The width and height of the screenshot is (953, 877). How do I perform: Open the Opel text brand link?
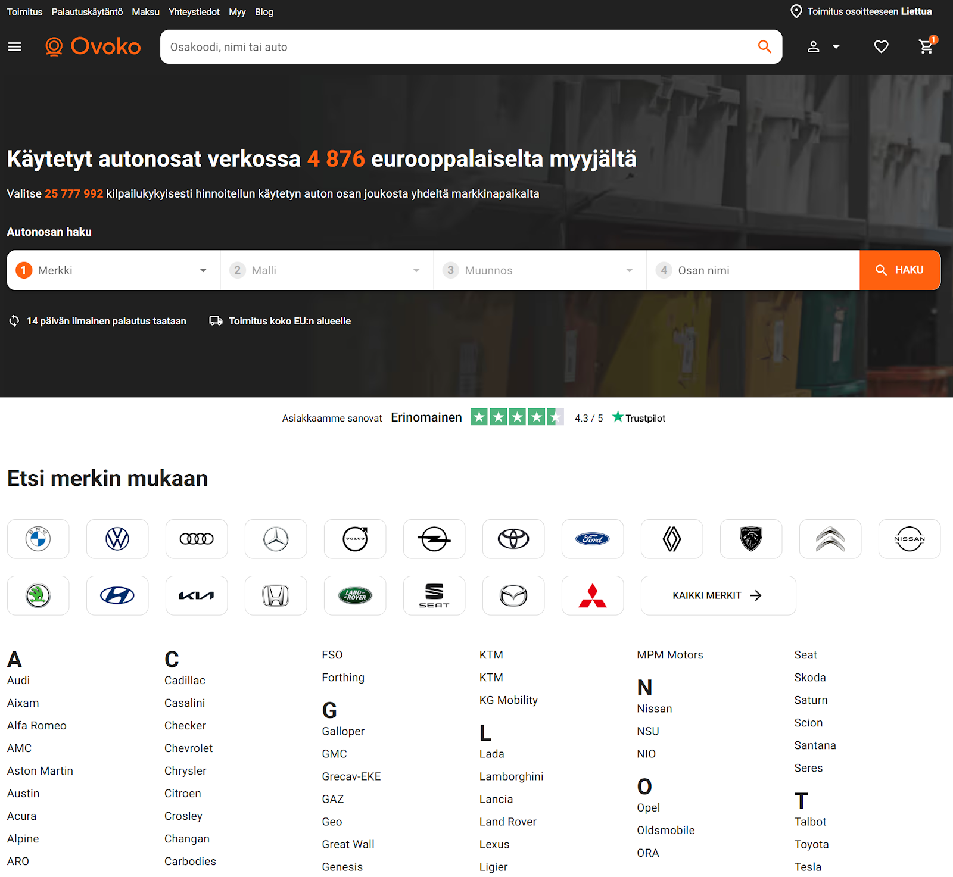(x=648, y=808)
